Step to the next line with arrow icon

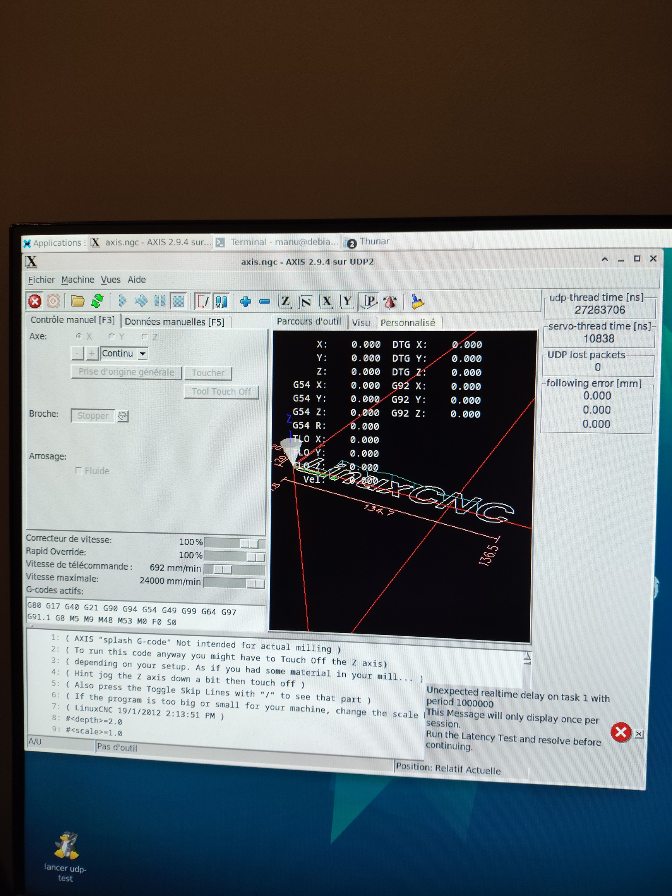(x=141, y=301)
